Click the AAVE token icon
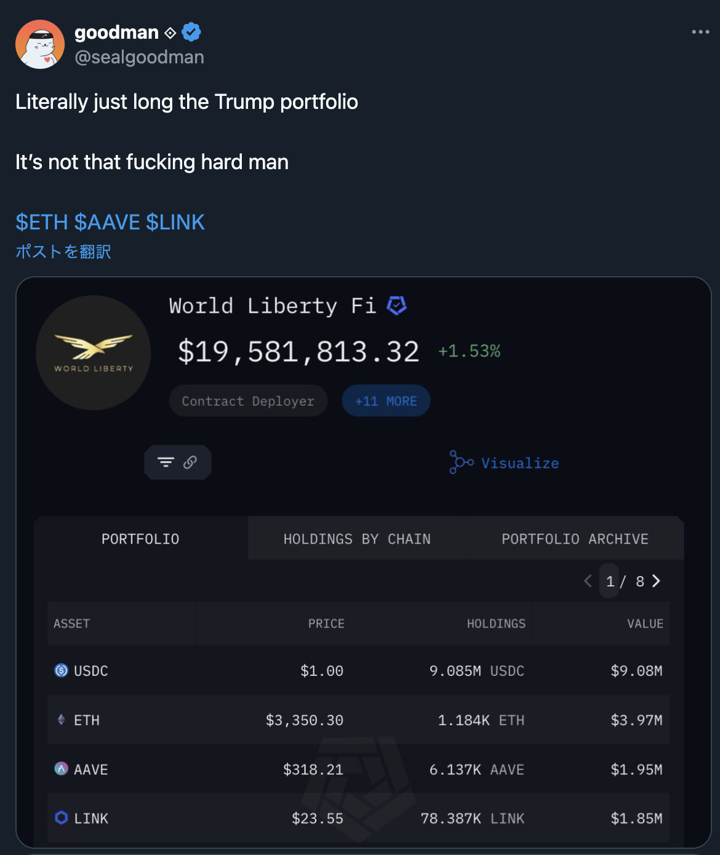The image size is (720, 855). (x=62, y=769)
